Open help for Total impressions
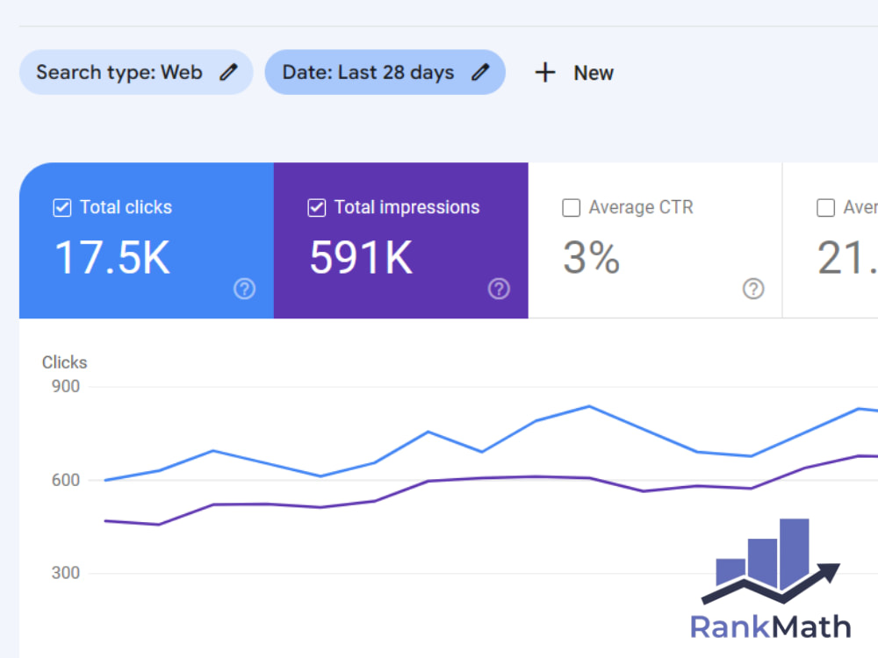 tap(499, 289)
